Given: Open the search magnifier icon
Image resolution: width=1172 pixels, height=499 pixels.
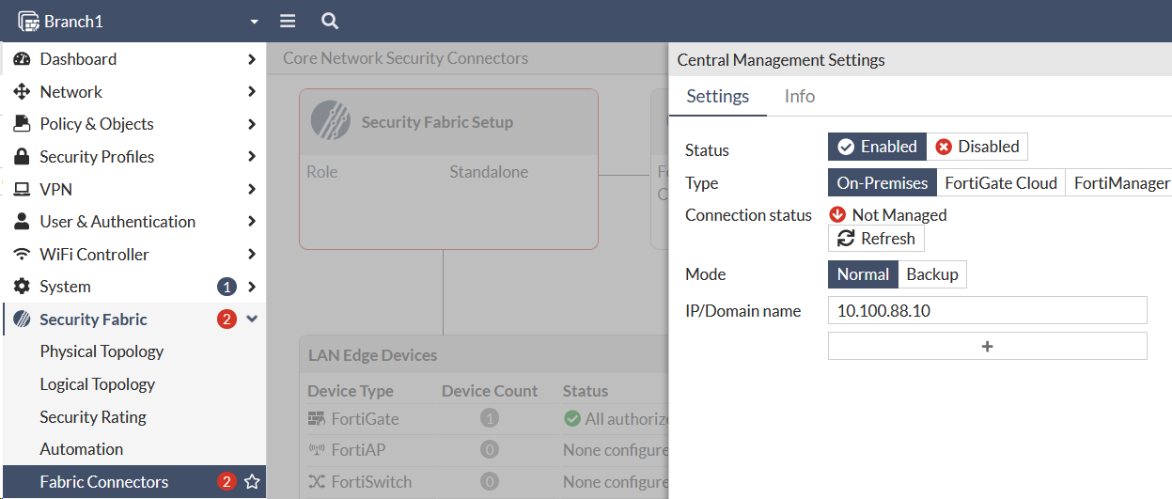Looking at the screenshot, I should tap(329, 21).
